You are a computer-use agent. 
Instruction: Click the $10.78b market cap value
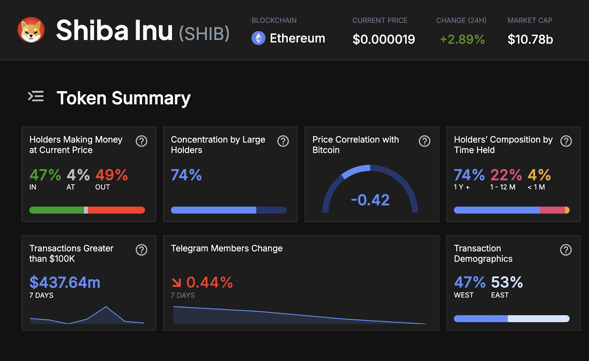(x=530, y=39)
